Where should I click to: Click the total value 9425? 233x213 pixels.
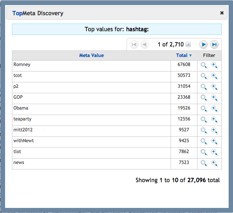(x=184, y=141)
